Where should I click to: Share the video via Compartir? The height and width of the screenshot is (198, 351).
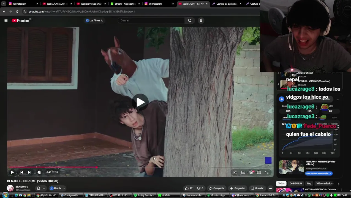click(216, 188)
